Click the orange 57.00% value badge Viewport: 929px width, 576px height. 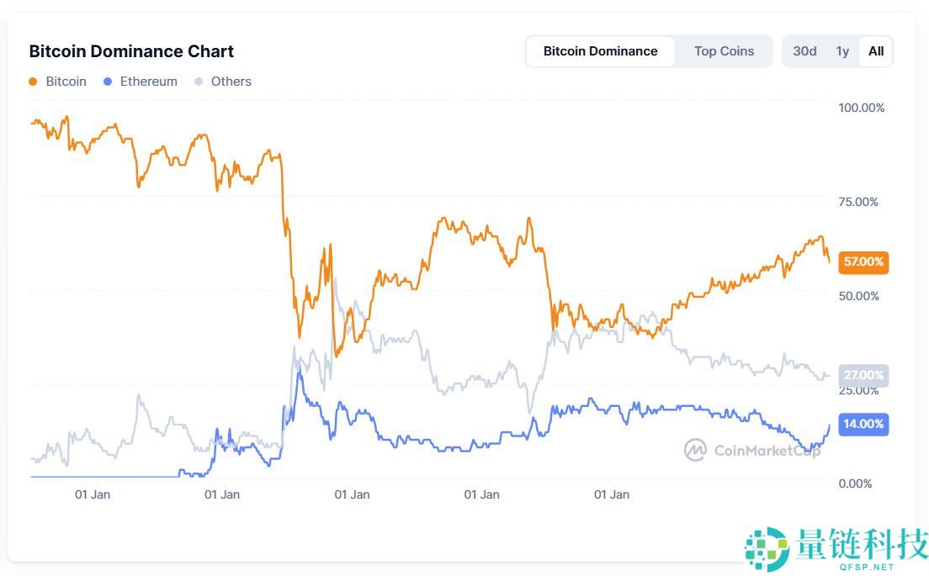click(x=863, y=262)
